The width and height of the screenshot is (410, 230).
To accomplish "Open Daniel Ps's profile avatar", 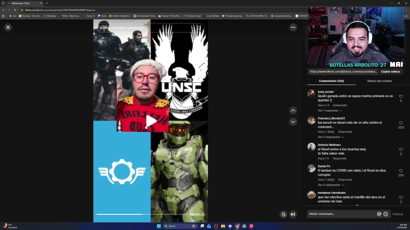I will tap(311, 168).
